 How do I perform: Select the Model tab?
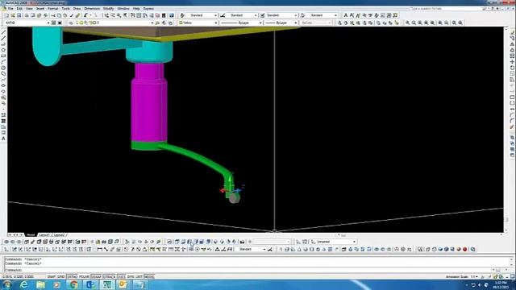31,235
